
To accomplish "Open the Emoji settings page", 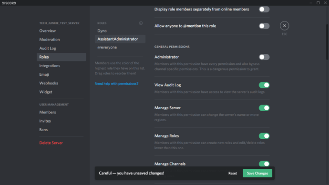I will click(61, 74).
